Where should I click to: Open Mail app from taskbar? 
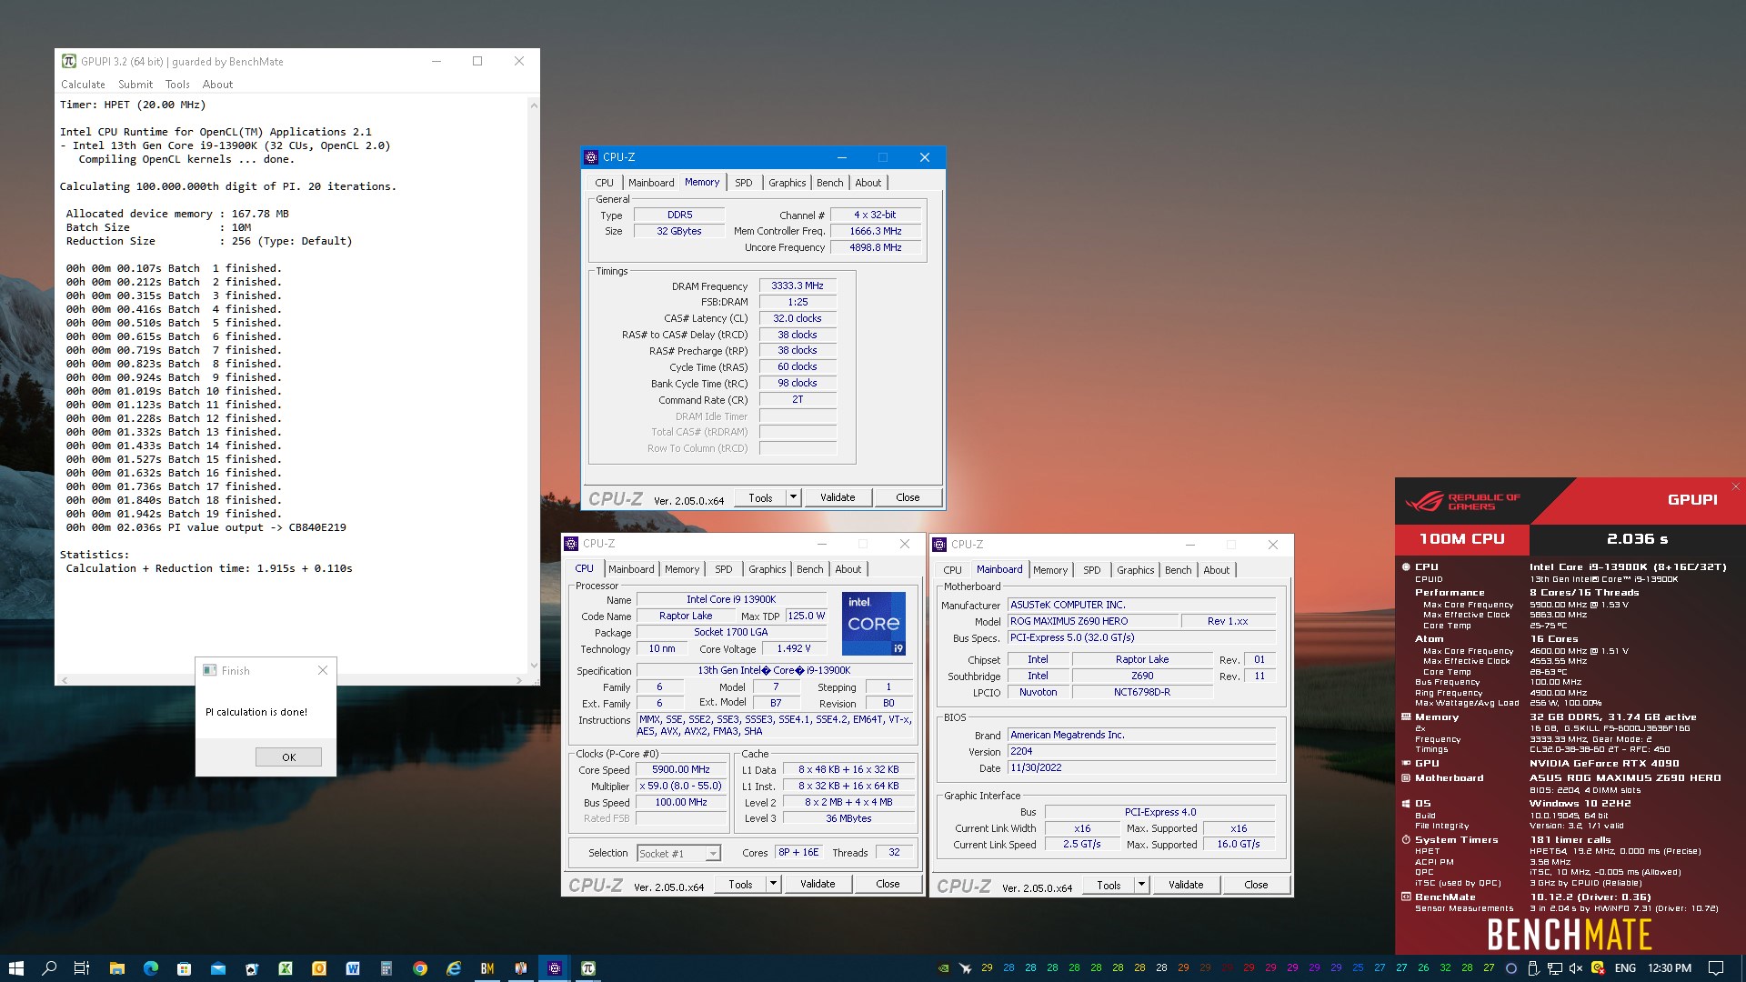pos(217,967)
